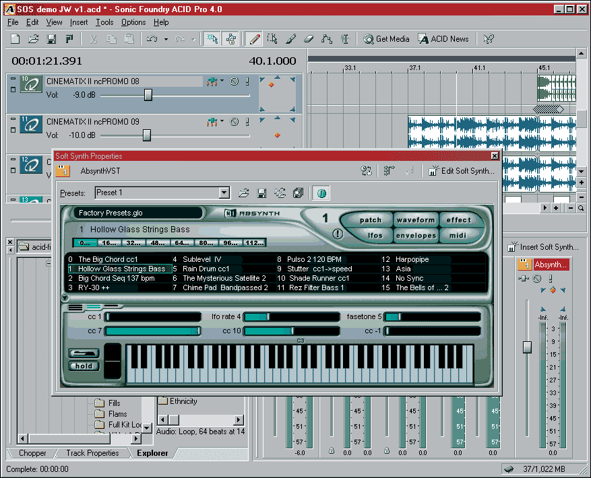The width and height of the screenshot is (591, 478).
Task: Click the New project toolbar icon
Action: click(x=15, y=39)
